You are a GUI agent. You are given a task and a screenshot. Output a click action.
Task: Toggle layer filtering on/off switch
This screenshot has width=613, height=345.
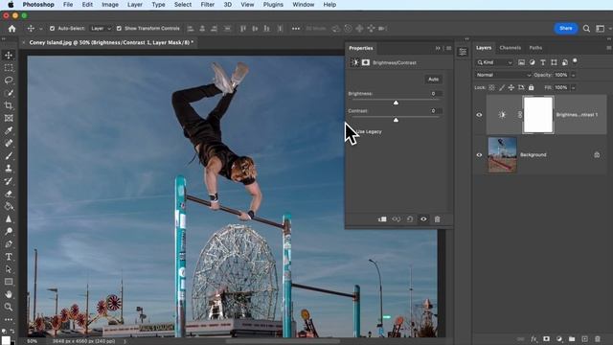click(575, 61)
